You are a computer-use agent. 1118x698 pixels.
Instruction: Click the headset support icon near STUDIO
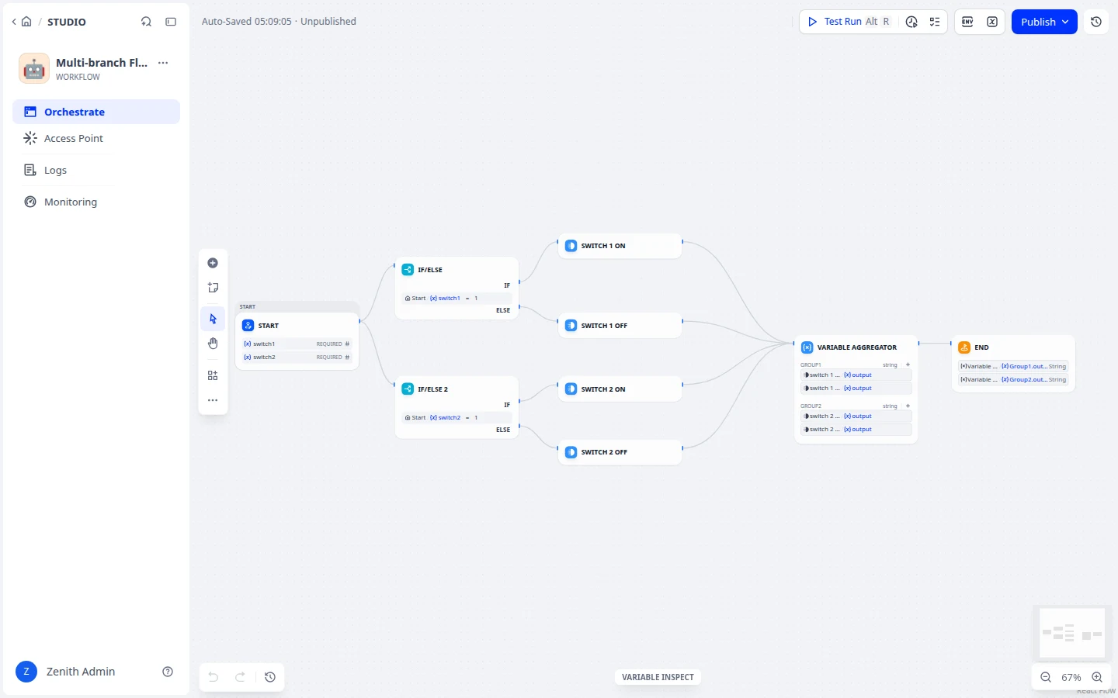point(146,22)
